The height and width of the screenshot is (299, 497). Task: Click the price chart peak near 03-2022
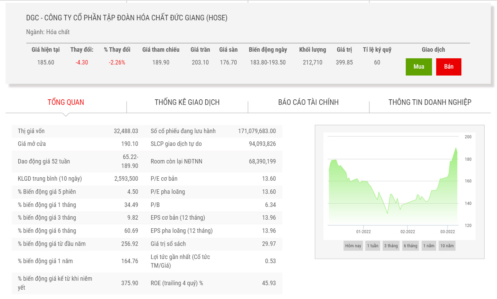(x=456, y=148)
